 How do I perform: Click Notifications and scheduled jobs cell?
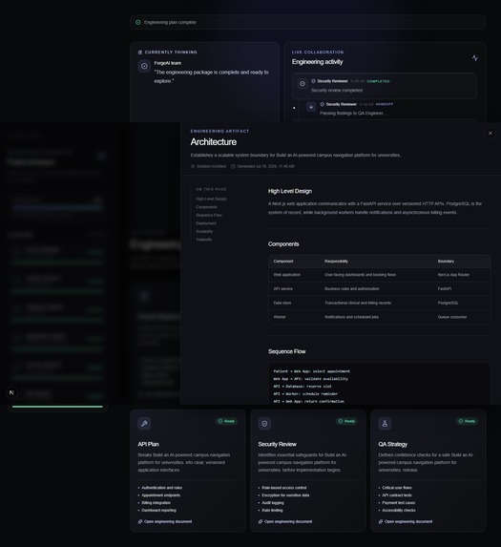tap(351, 317)
